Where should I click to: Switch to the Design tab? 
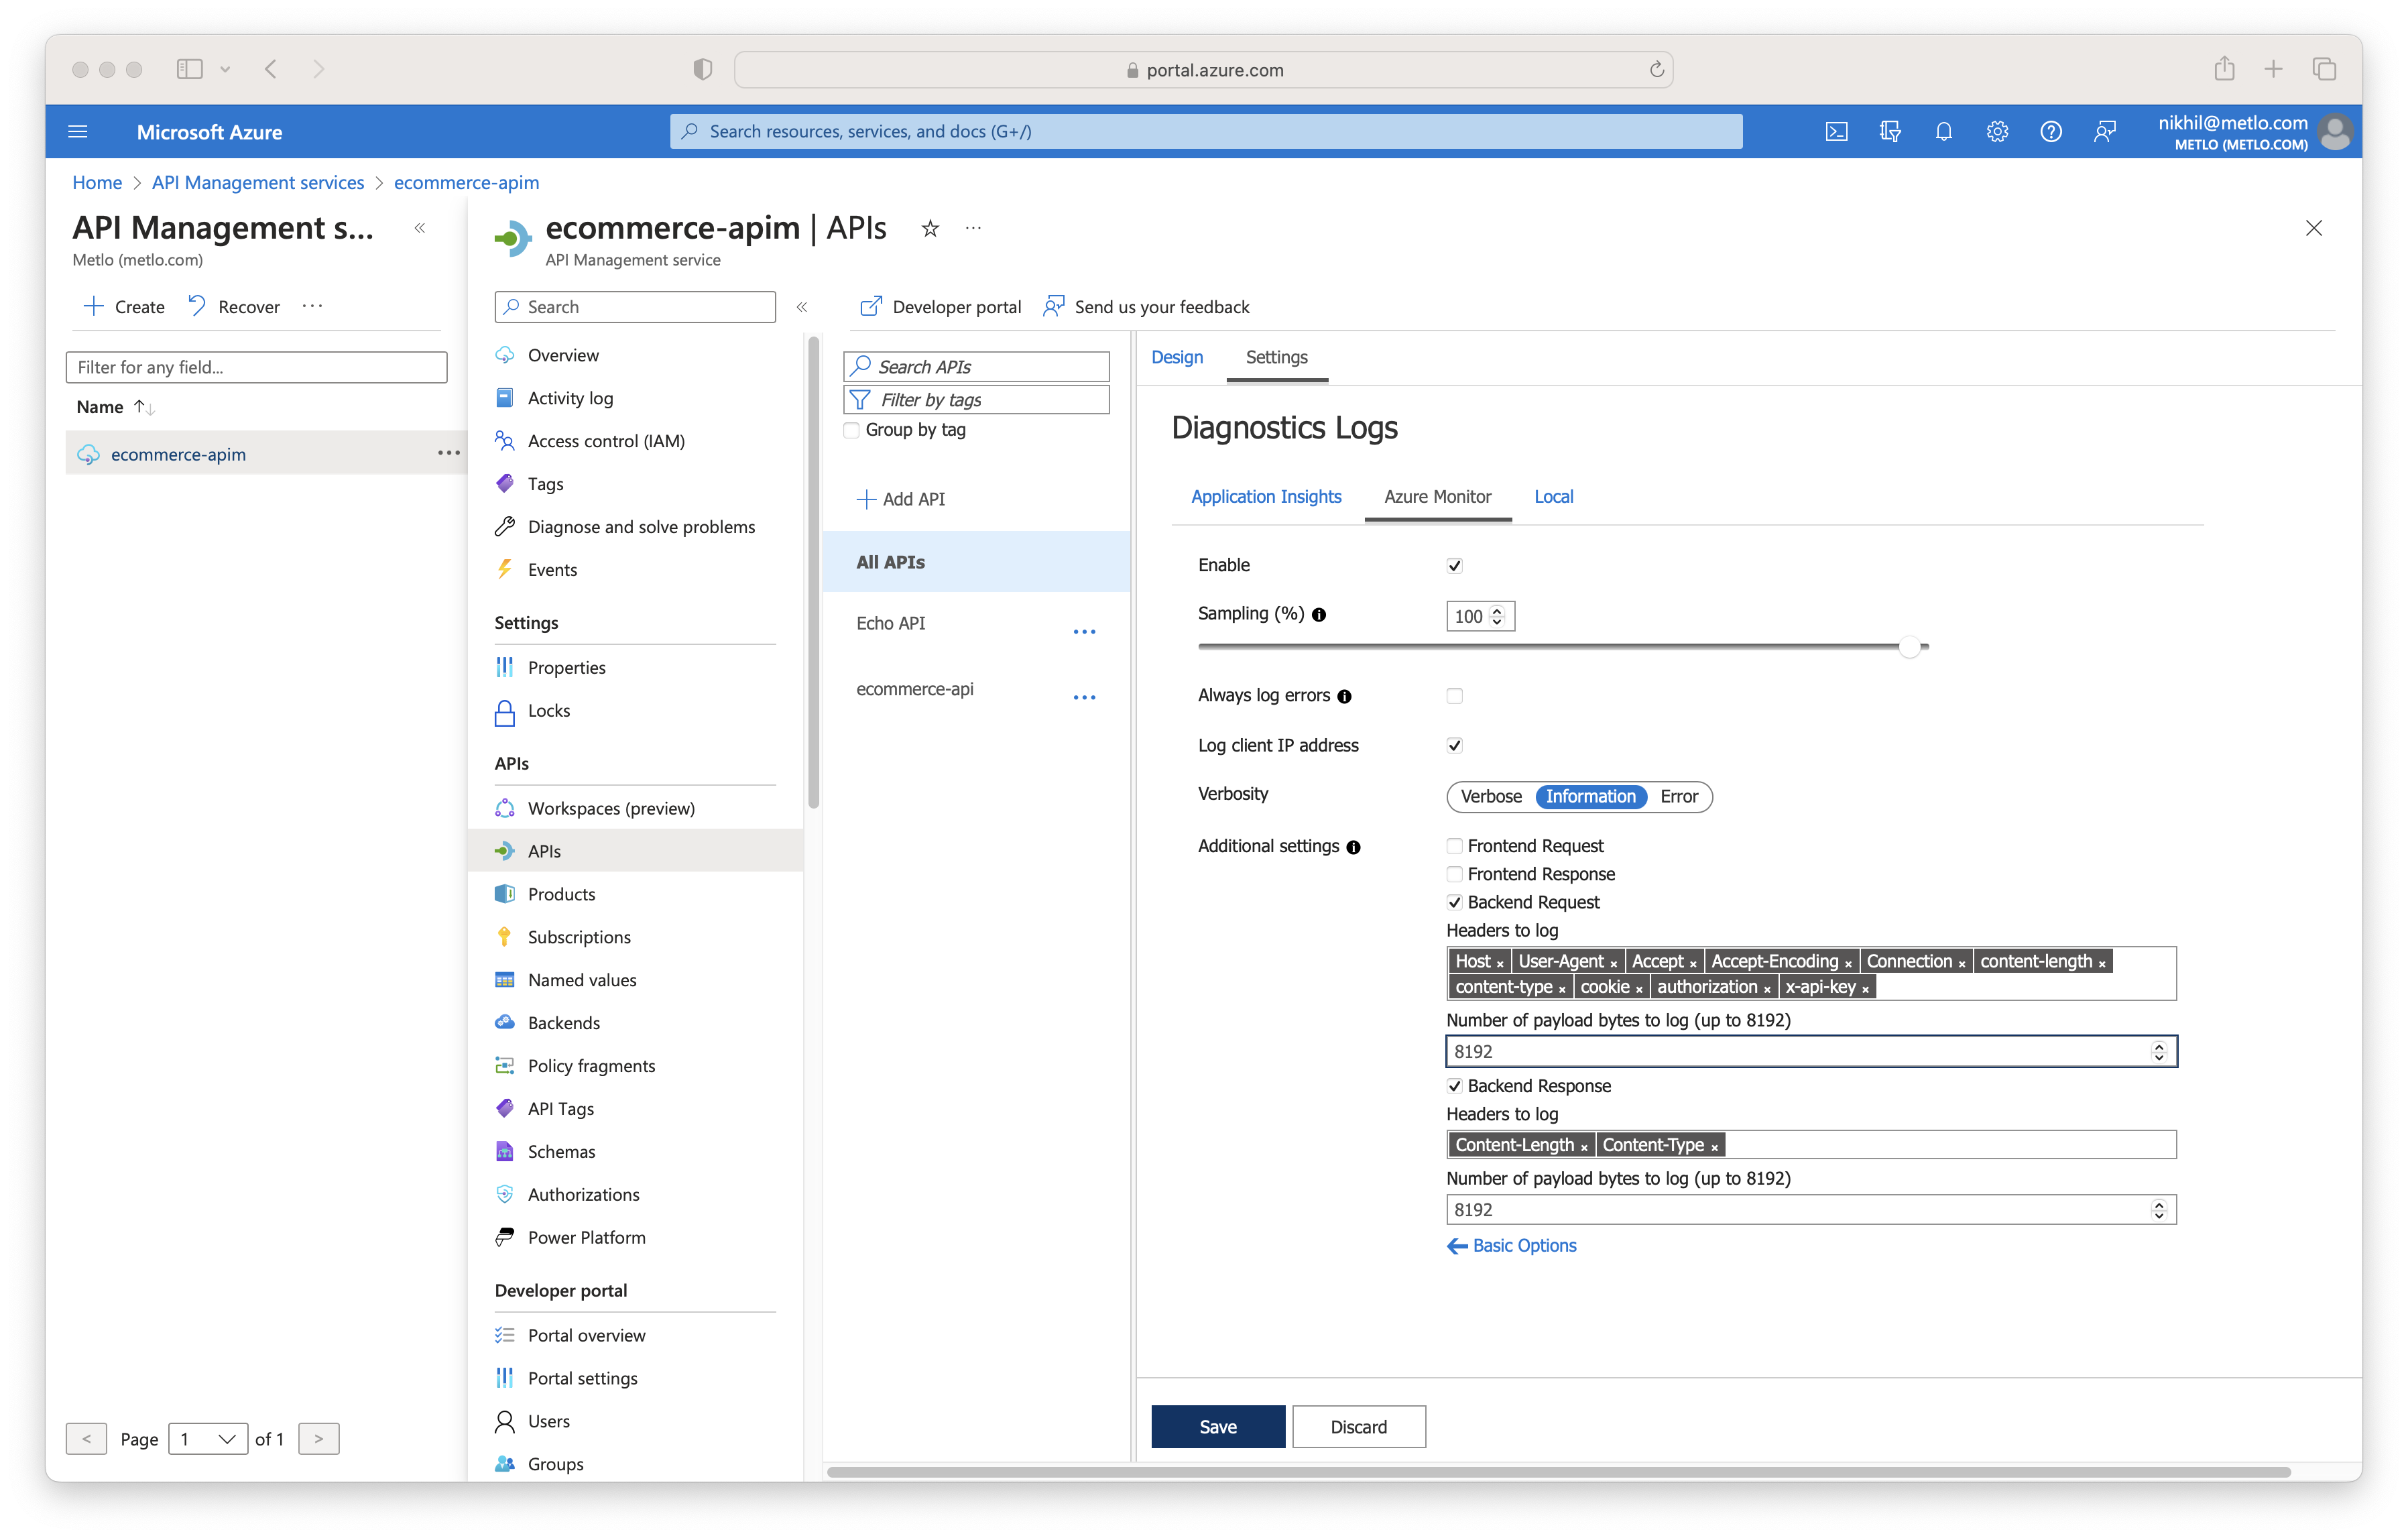click(1176, 357)
